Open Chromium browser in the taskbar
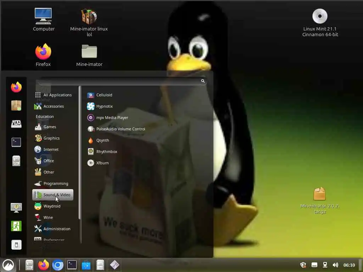This screenshot has height=272, width=363. coord(58,265)
